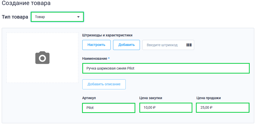Click the Штрихкоды и характеристики heading
Viewport: 256px width, 125px height.
tap(107, 35)
